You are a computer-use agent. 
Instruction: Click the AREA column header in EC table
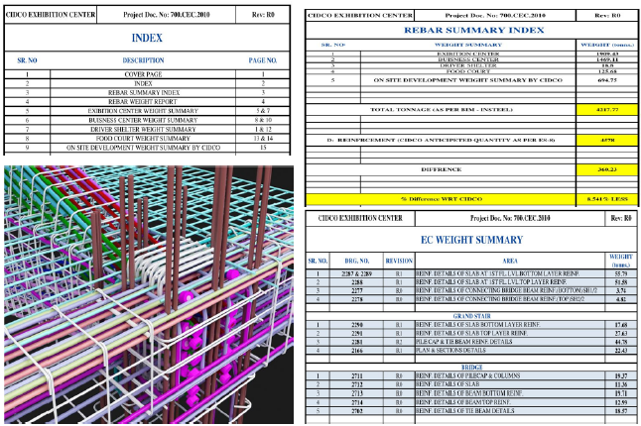[496, 258]
